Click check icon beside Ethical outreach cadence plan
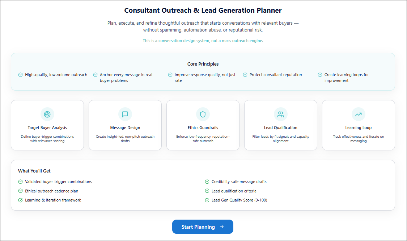Screen dimensions: 407x241 (x=21, y=191)
